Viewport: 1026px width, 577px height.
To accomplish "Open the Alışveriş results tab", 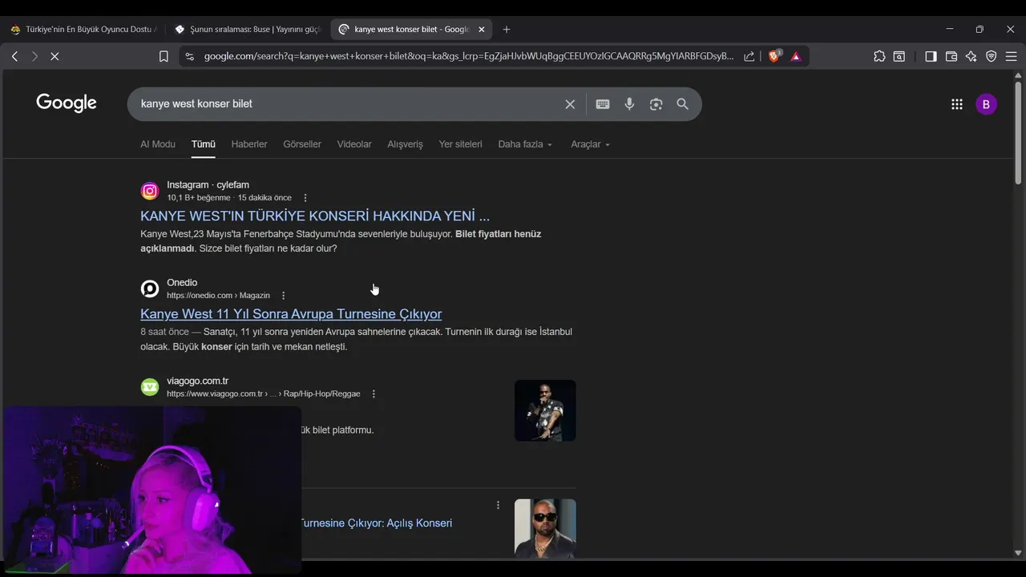I will [405, 144].
